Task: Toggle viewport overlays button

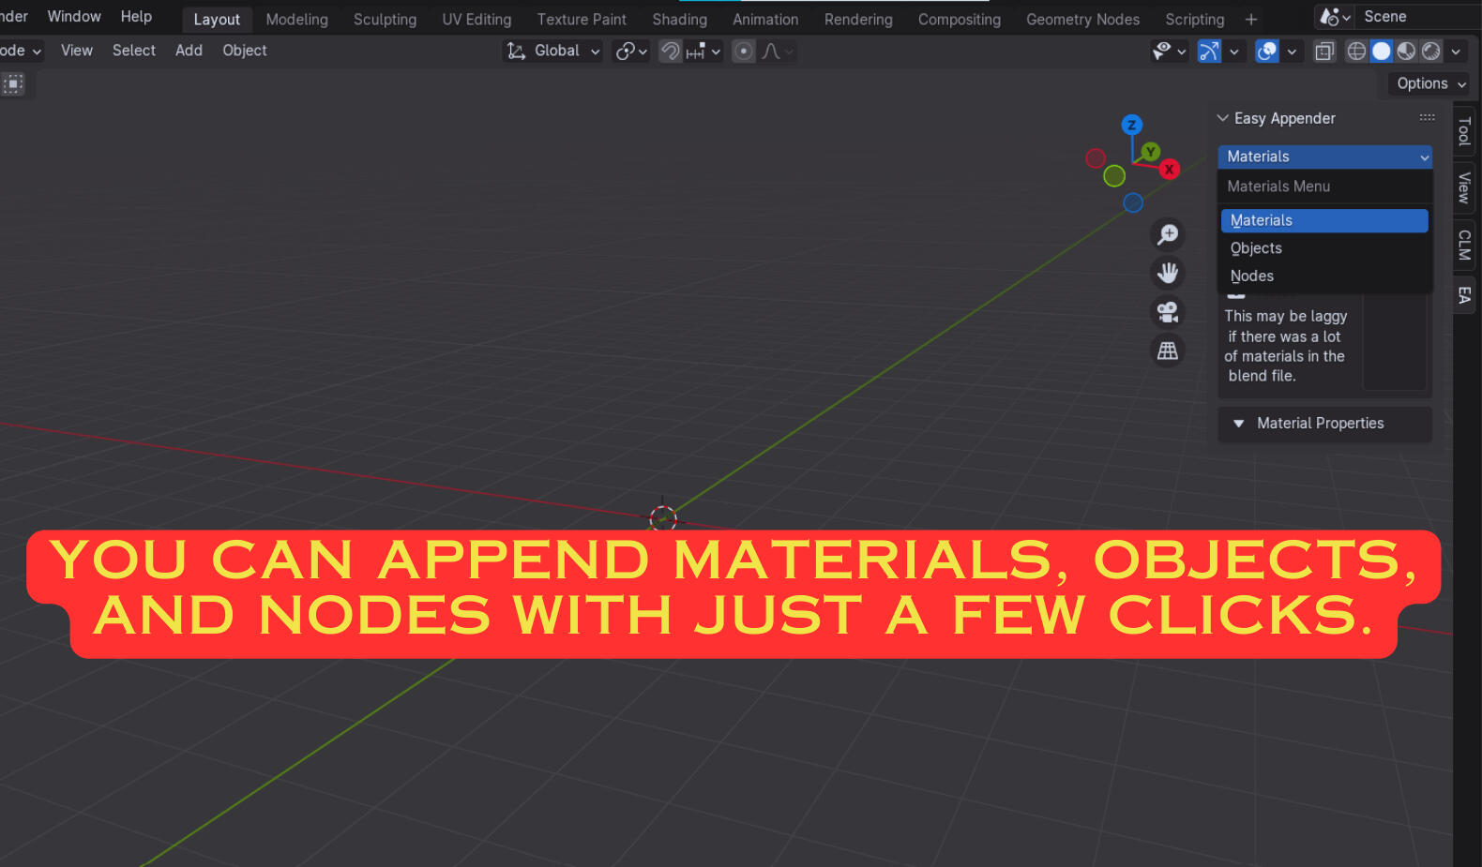Action: click(1267, 52)
